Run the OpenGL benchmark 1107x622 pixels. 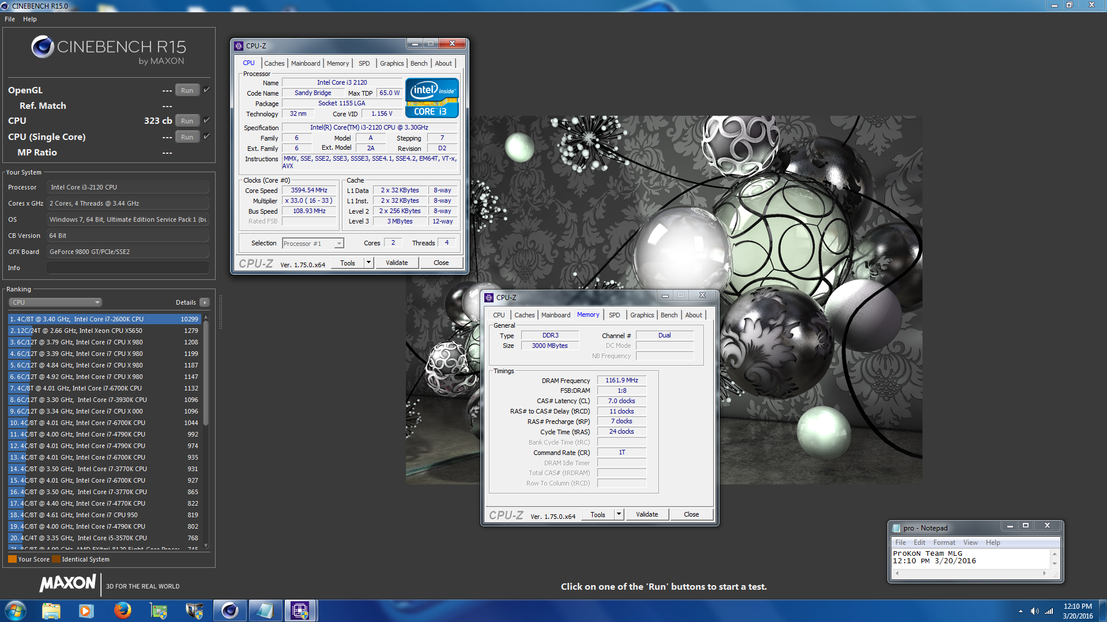click(x=187, y=90)
